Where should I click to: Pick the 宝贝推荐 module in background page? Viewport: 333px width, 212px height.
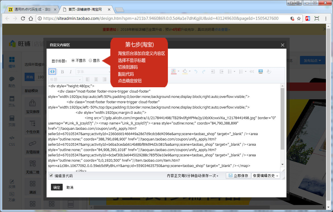pyautogui.click(x=33, y=107)
